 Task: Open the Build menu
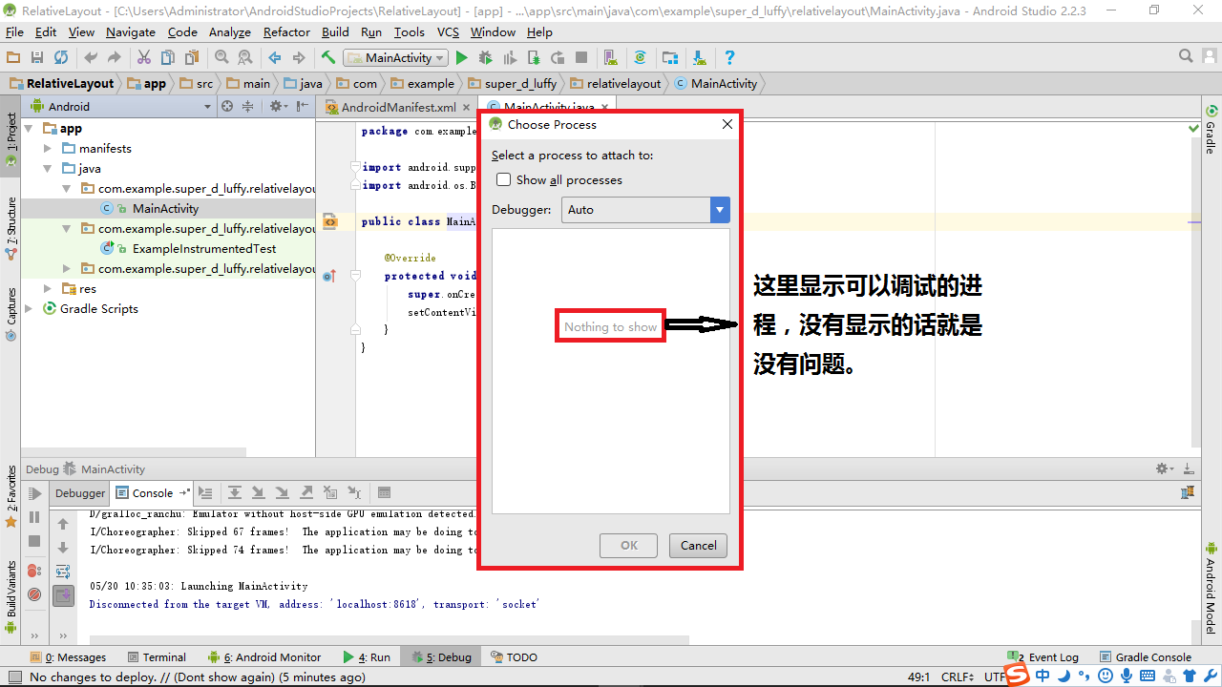click(x=335, y=31)
